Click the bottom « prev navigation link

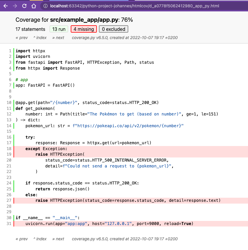click(21, 239)
